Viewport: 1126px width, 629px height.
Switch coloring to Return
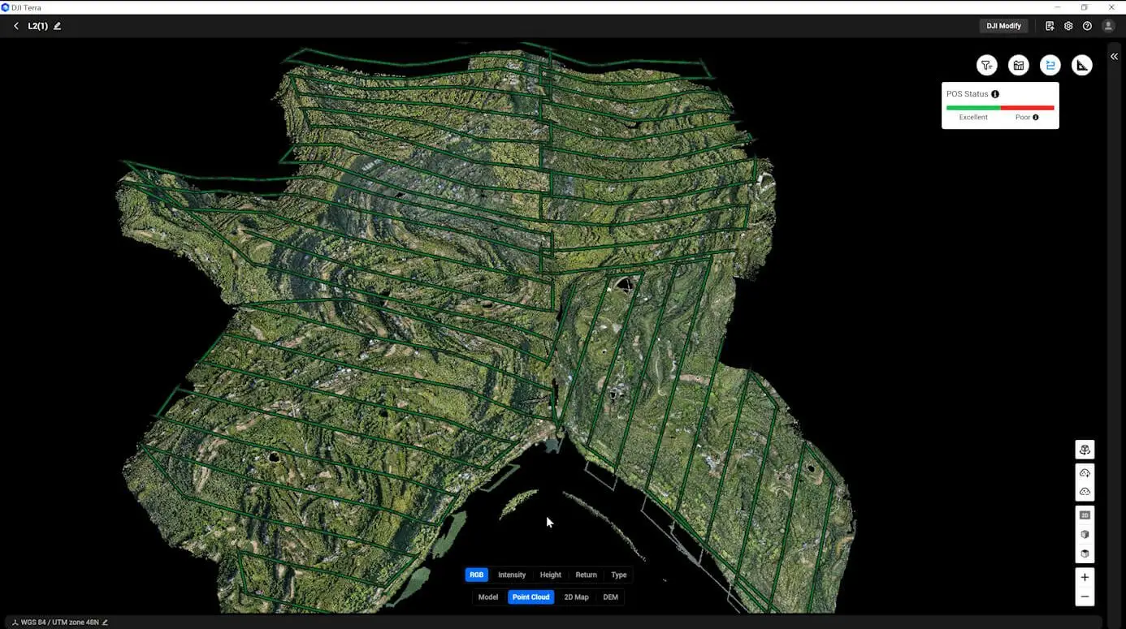point(587,575)
